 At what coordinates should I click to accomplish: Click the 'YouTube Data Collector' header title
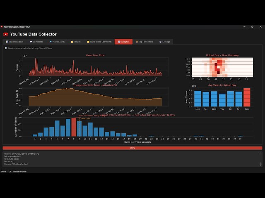[33, 34]
